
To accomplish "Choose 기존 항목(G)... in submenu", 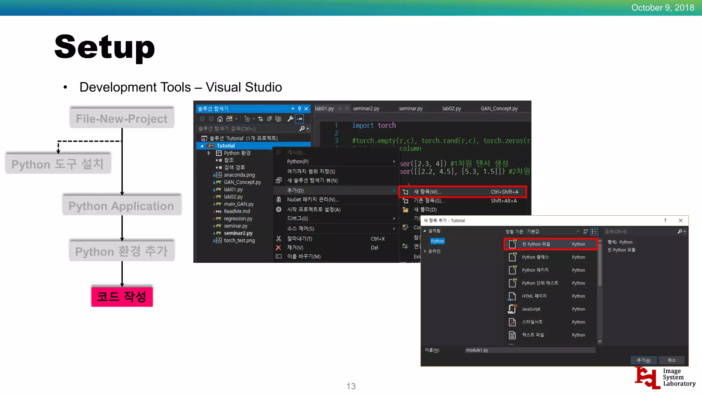I will (x=463, y=201).
